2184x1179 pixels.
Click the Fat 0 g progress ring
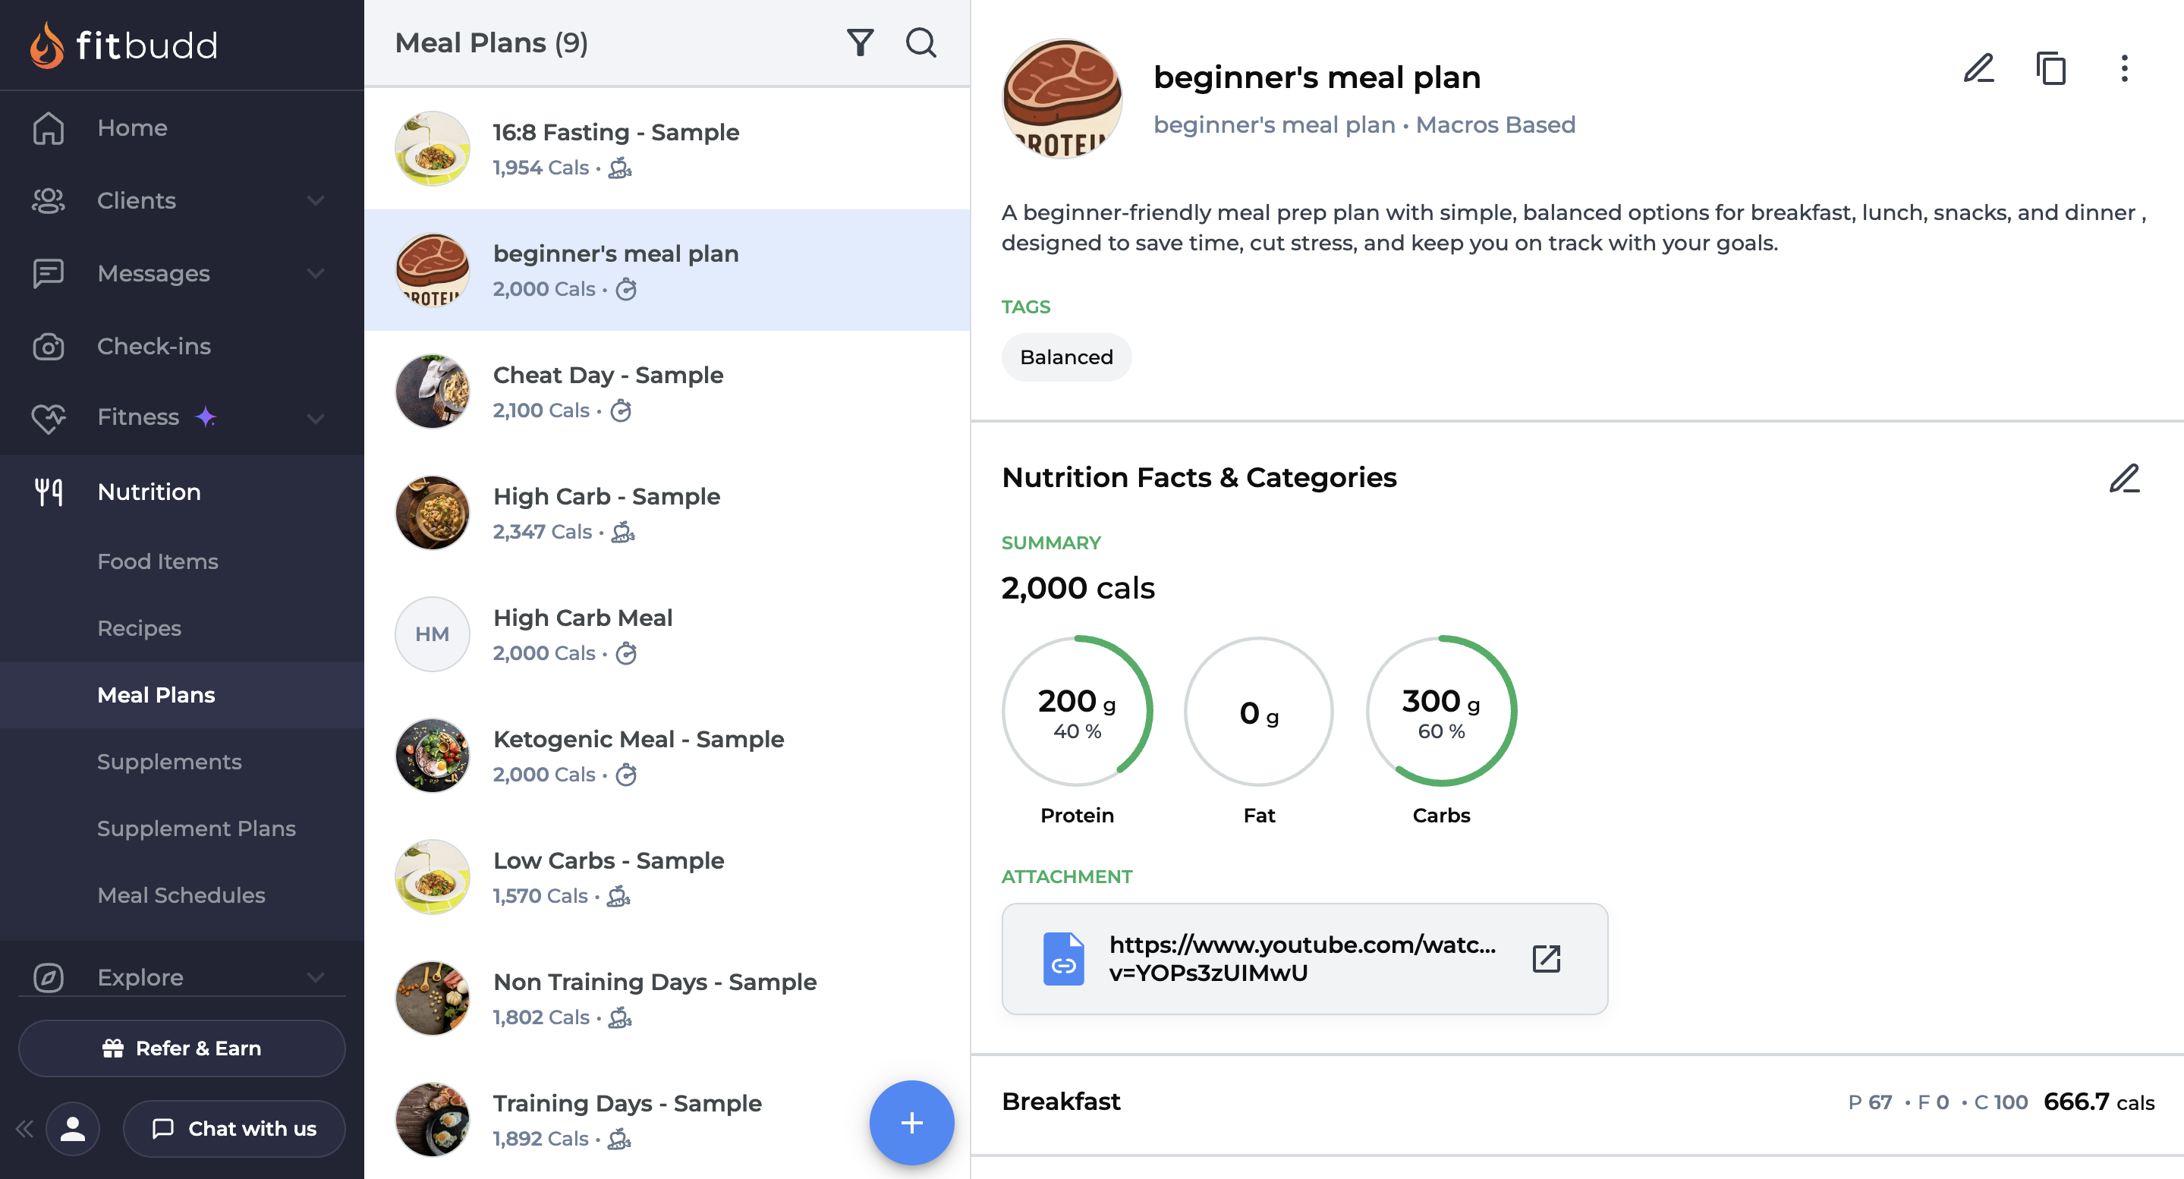click(1259, 711)
